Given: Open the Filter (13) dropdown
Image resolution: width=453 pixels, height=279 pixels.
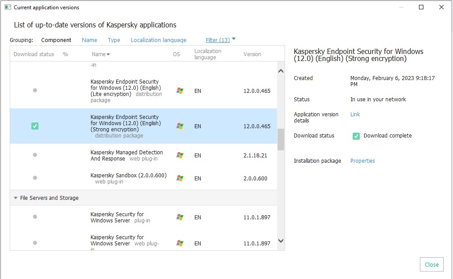Looking at the screenshot, I should (x=221, y=40).
